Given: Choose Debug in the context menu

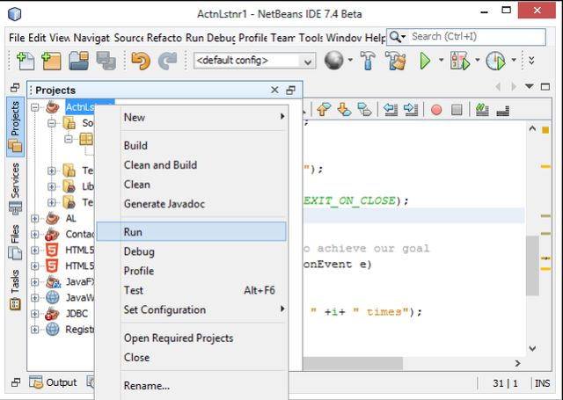Looking at the screenshot, I should pos(192,251).
